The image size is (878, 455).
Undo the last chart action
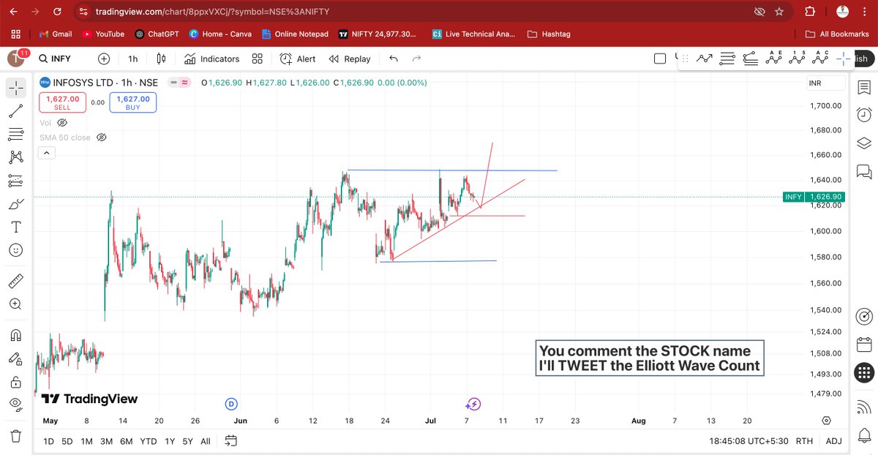[394, 59]
